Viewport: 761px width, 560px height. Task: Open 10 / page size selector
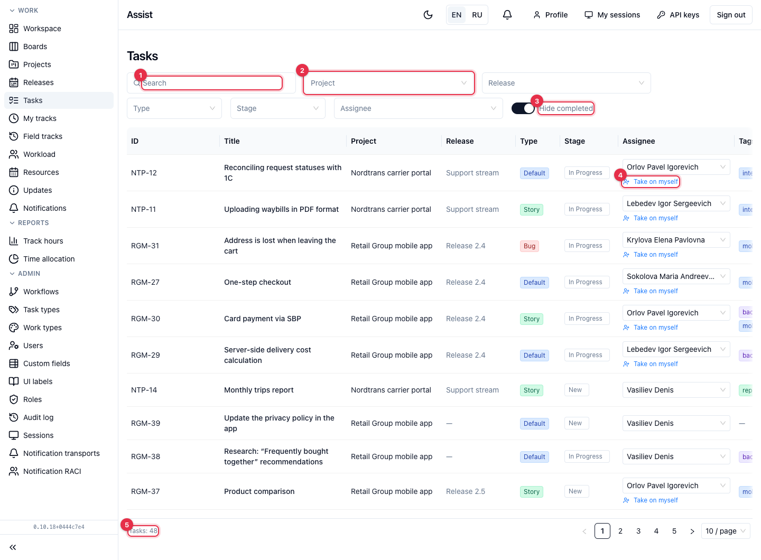click(x=726, y=531)
